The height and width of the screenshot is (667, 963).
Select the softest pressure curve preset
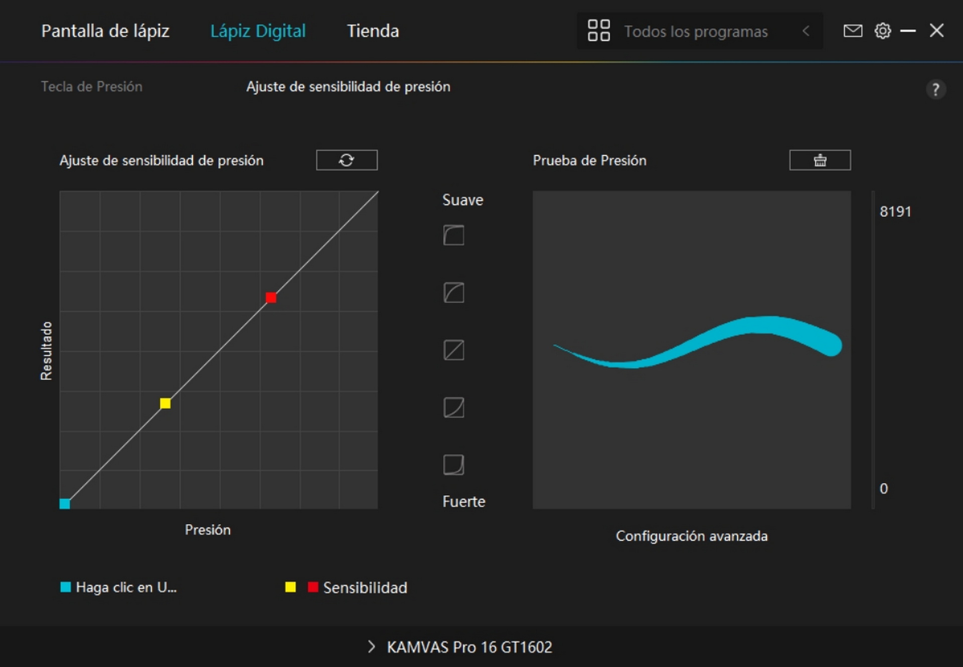(453, 235)
